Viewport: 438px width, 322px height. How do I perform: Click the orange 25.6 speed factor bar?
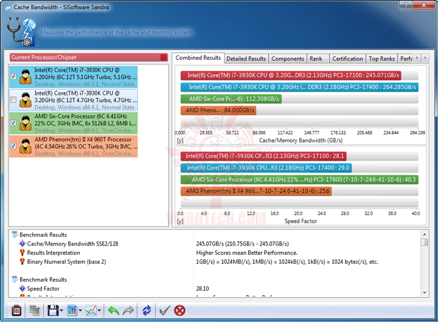256,191
